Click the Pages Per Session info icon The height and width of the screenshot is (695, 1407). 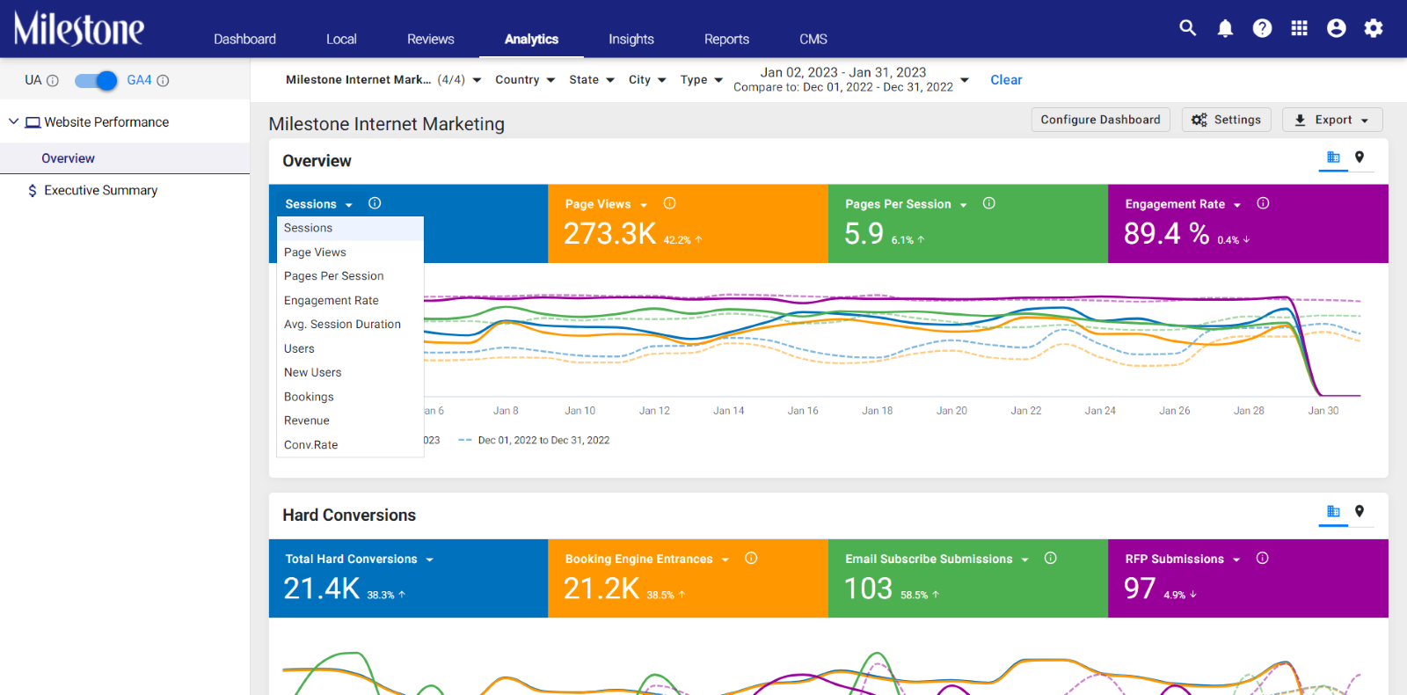tap(989, 203)
